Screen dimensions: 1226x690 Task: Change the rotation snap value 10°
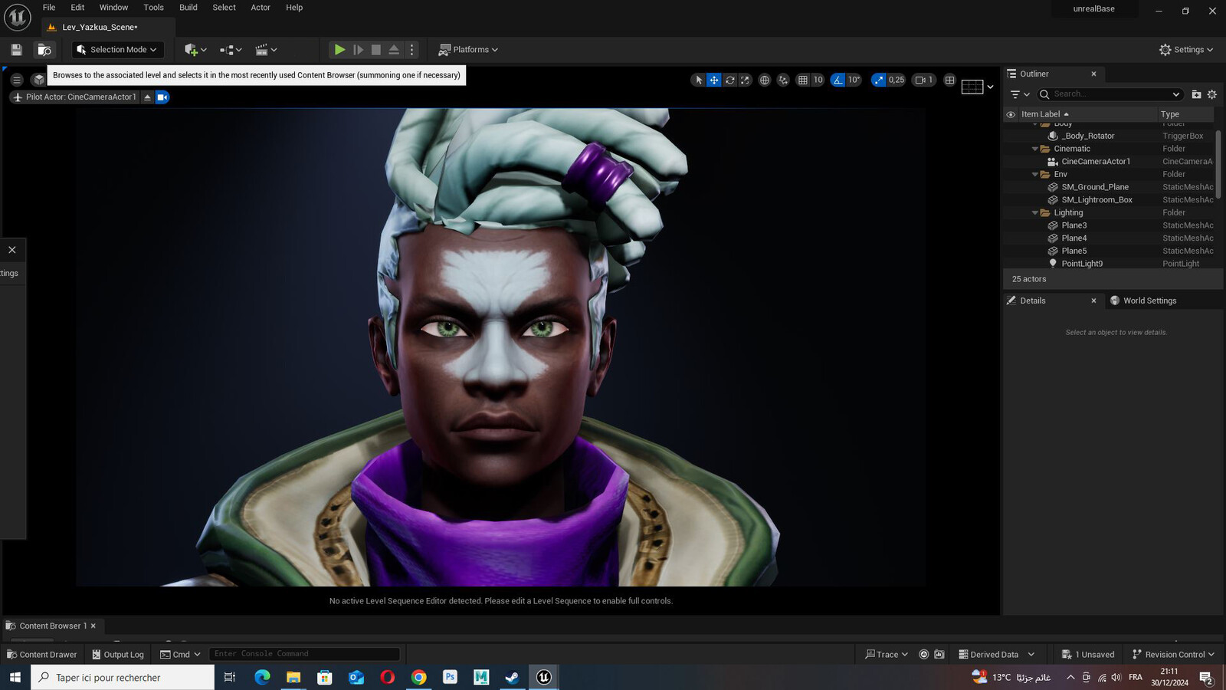(854, 80)
